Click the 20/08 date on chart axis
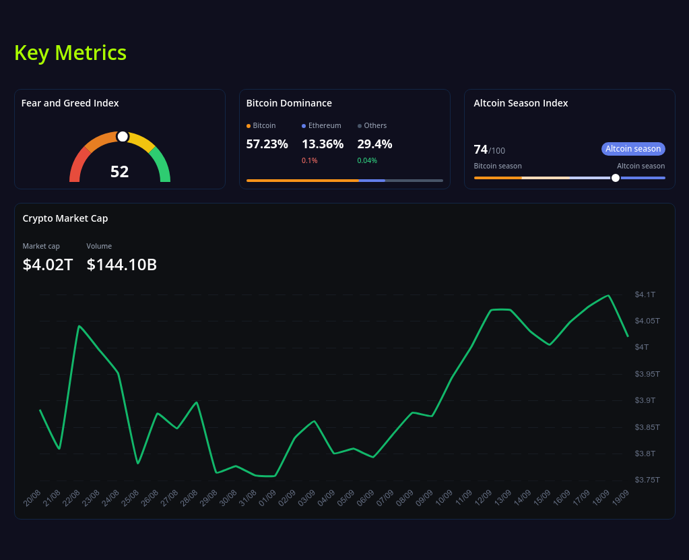This screenshot has height=560, width=689. tap(32, 499)
